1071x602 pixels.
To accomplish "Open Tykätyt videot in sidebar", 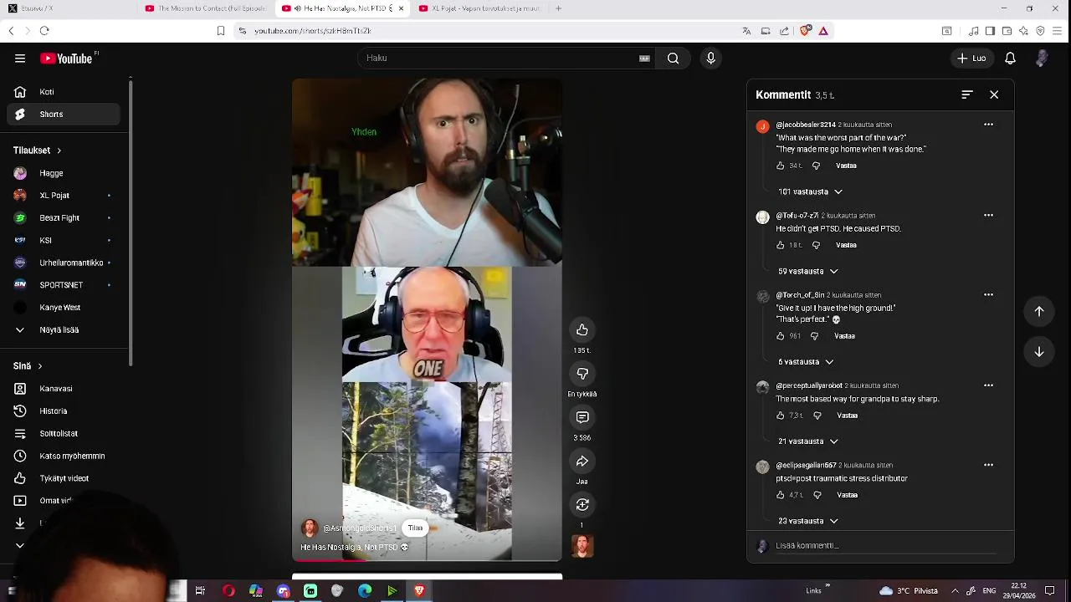I will pyautogui.click(x=64, y=479).
